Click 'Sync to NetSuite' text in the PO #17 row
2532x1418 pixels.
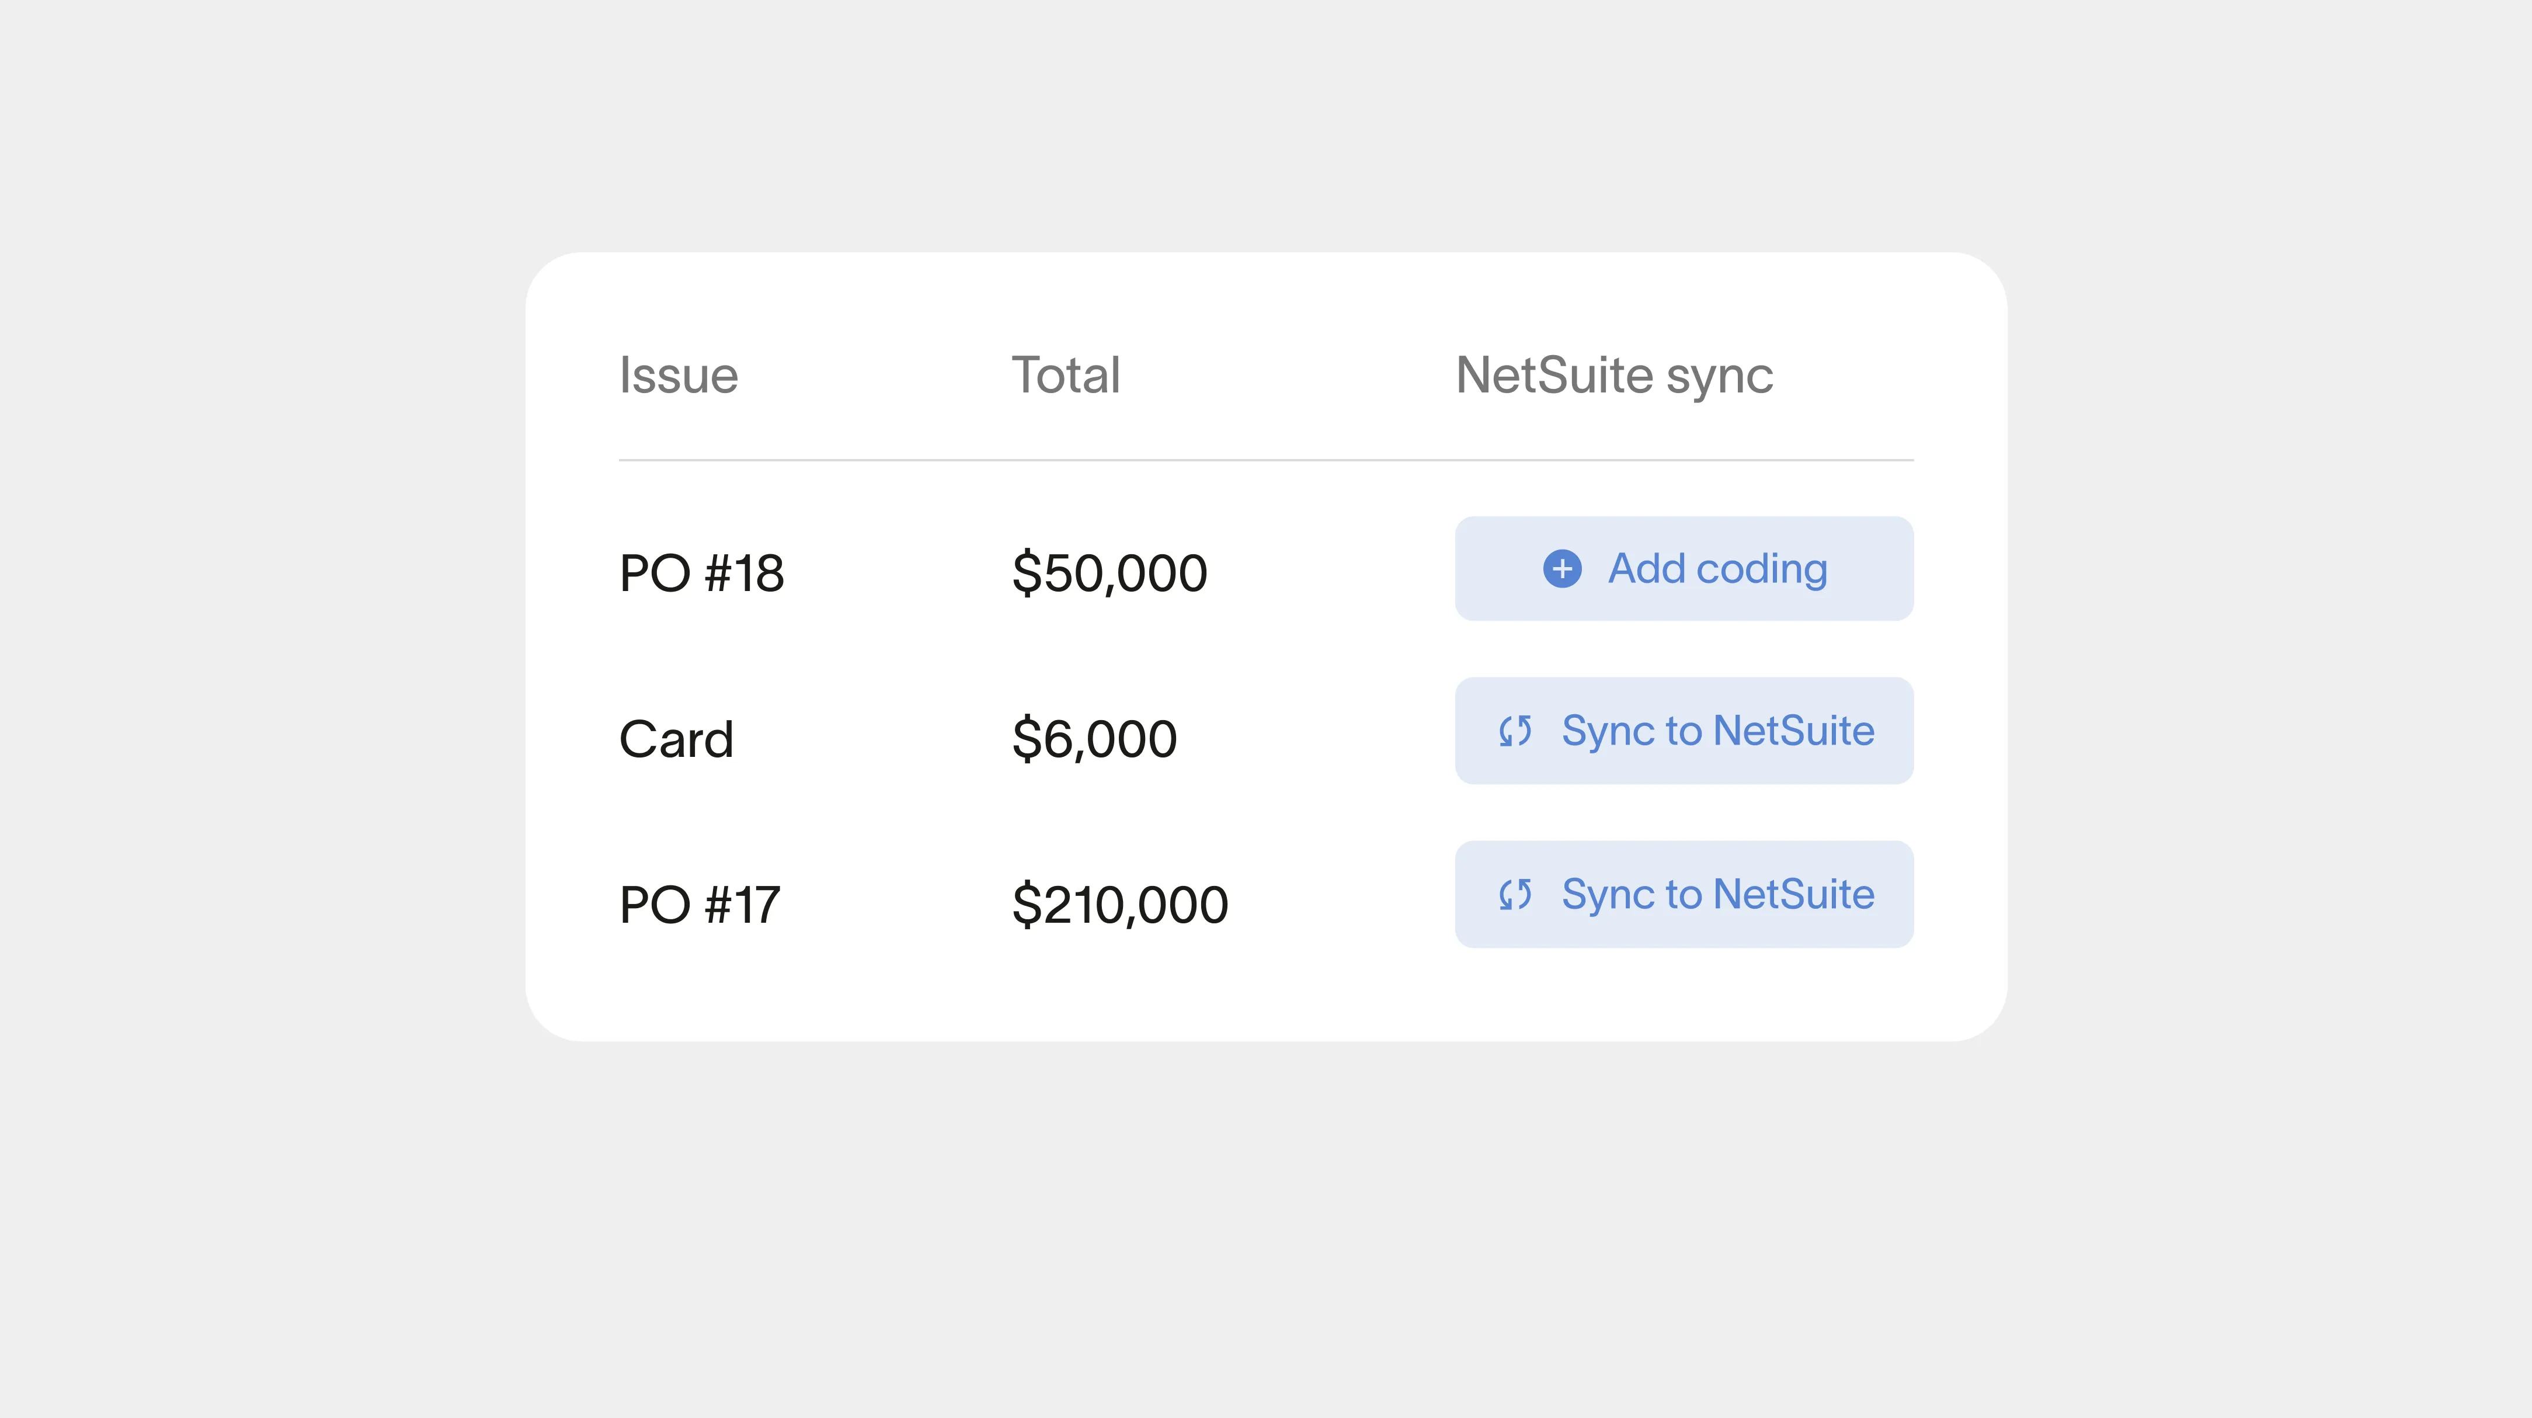(1717, 894)
